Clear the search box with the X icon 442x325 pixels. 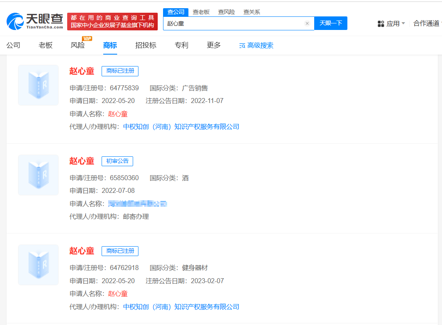tap(307, 23)
